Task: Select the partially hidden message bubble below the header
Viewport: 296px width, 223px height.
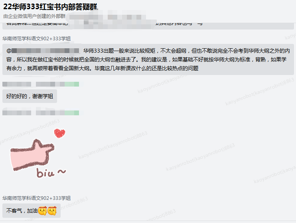Action: pos(148,26)
